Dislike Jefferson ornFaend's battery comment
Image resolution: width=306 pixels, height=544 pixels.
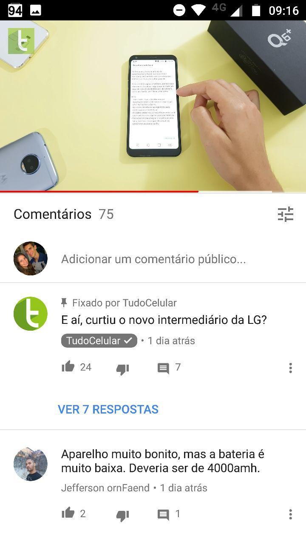click(122, 516)
